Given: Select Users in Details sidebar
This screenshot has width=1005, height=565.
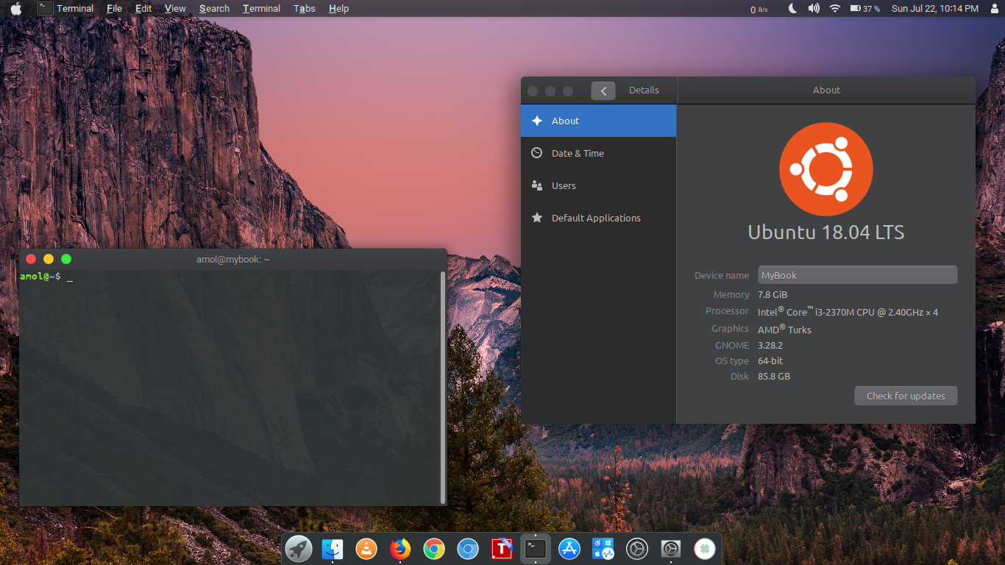Looking at the screenshot, I should [598, 185].
